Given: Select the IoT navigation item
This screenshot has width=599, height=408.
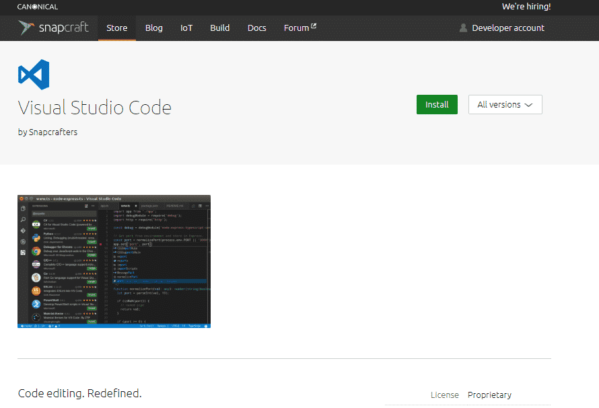Looking at the screenshot, I should [x=186, y=28].
